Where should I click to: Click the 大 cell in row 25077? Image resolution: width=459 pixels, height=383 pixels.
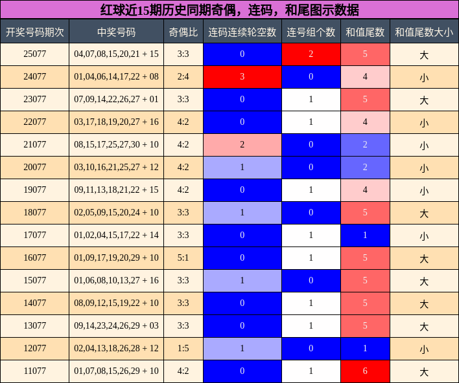pyautogui.click(x=424, y=54)
